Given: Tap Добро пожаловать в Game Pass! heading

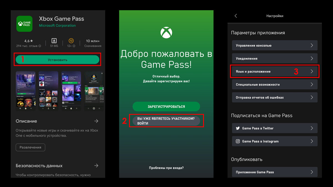Looking at the screenshot, I should tap(166, 59).
